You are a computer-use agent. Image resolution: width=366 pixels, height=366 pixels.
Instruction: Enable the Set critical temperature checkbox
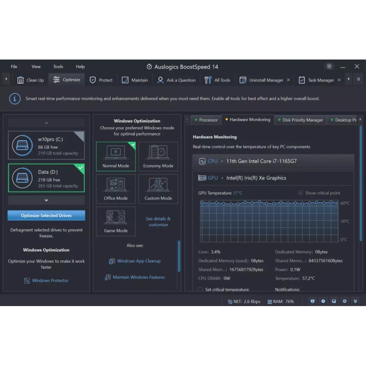click(200, 290)
